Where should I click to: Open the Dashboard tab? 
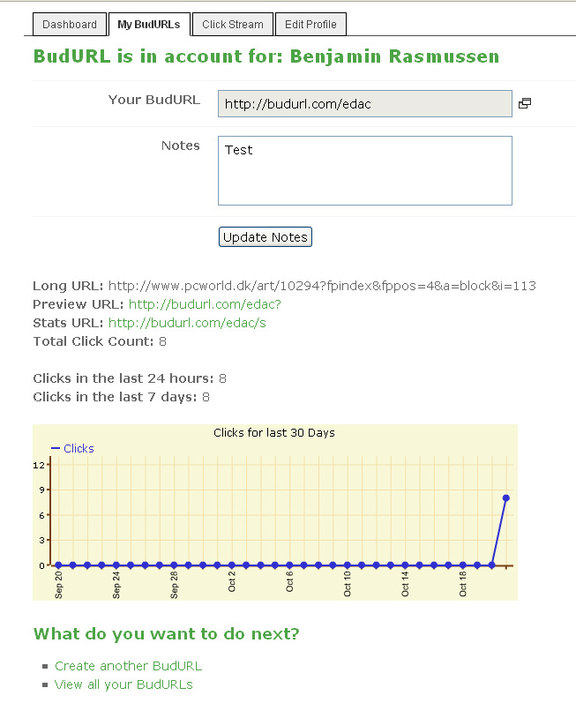70,25
